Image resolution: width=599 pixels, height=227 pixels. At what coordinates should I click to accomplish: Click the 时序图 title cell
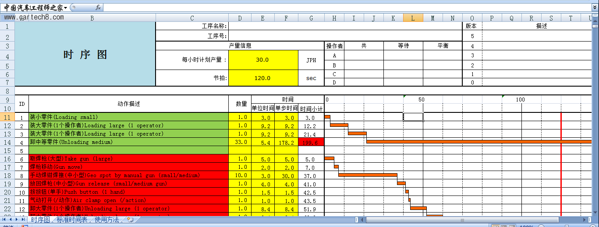point(85,54)
